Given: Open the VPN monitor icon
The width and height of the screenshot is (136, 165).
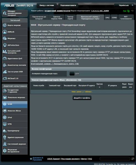Looking at the screenshot, I should pos(5,124).
